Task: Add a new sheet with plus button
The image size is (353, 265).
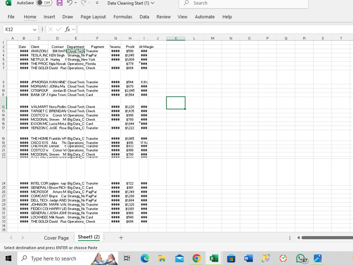Action: click(121, 237)
